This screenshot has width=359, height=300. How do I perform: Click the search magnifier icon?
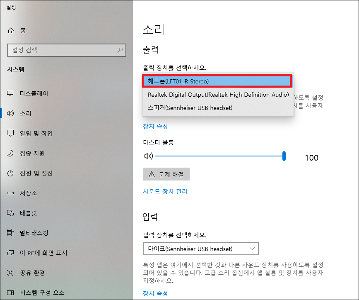pos(120,50)
